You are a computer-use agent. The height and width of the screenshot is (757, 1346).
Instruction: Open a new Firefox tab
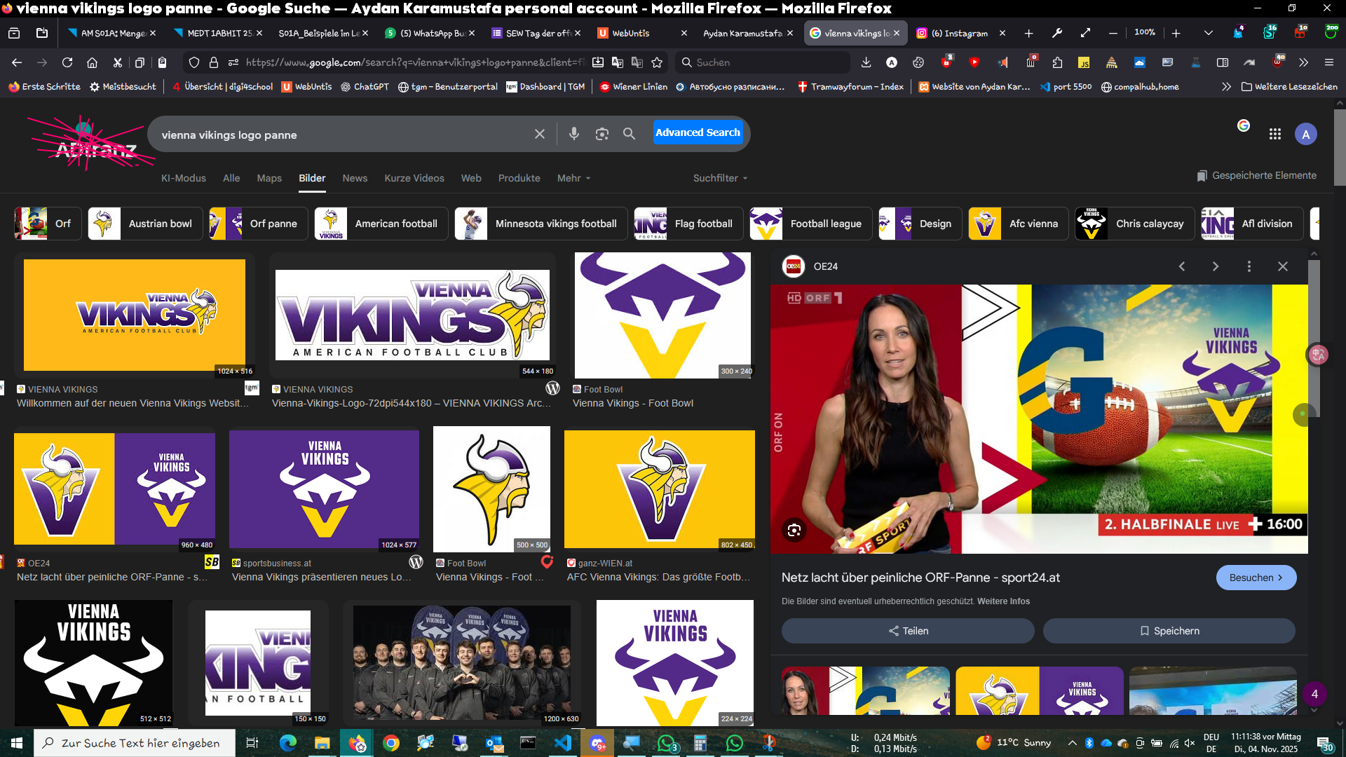pos(1028,33)
